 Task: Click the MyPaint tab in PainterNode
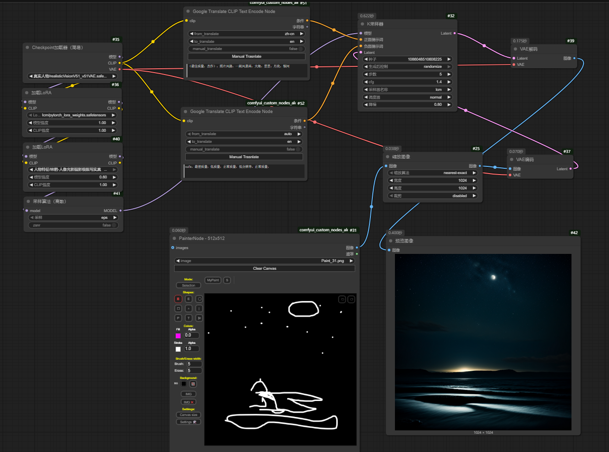[x=212, y=280]
